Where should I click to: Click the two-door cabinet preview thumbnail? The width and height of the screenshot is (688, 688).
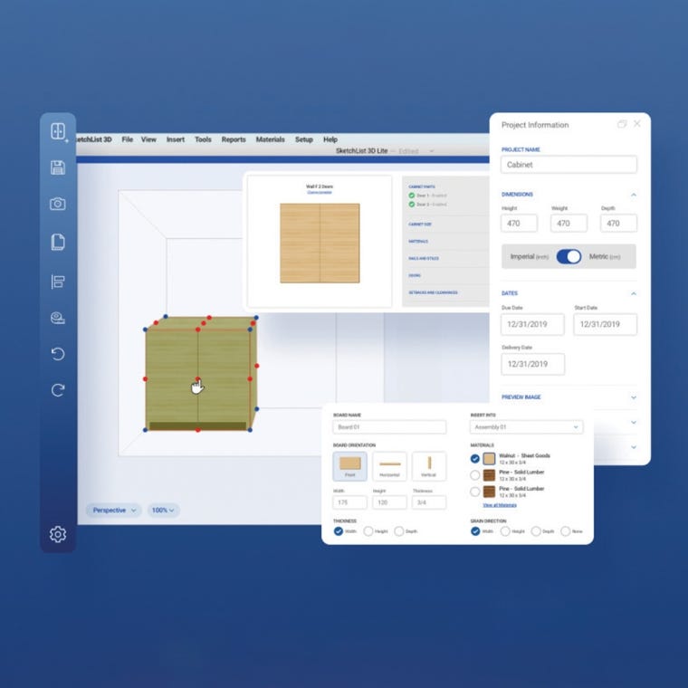(x=320, y=244)
